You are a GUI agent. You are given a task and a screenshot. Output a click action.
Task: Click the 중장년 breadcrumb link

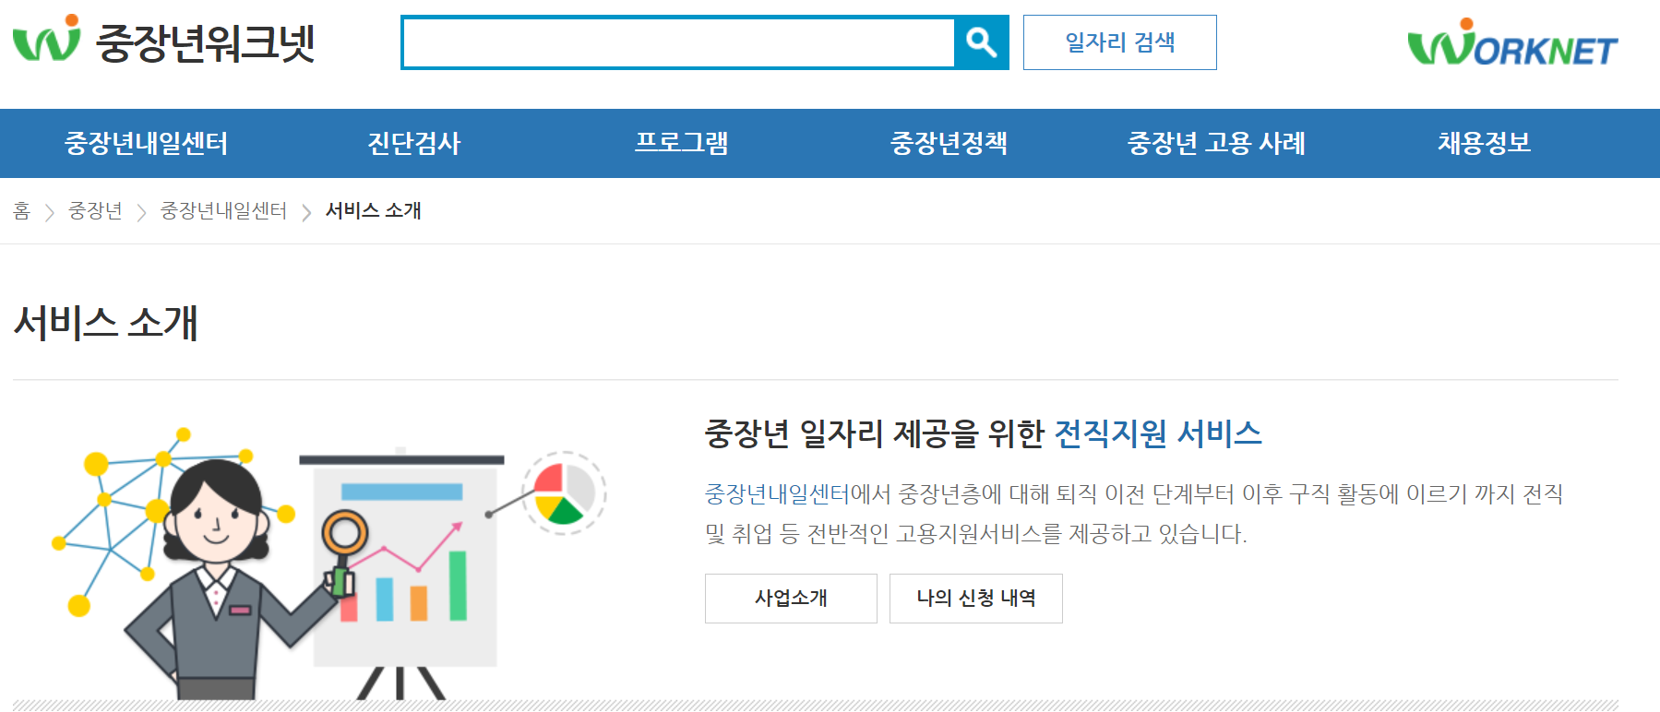coord(95,210)
